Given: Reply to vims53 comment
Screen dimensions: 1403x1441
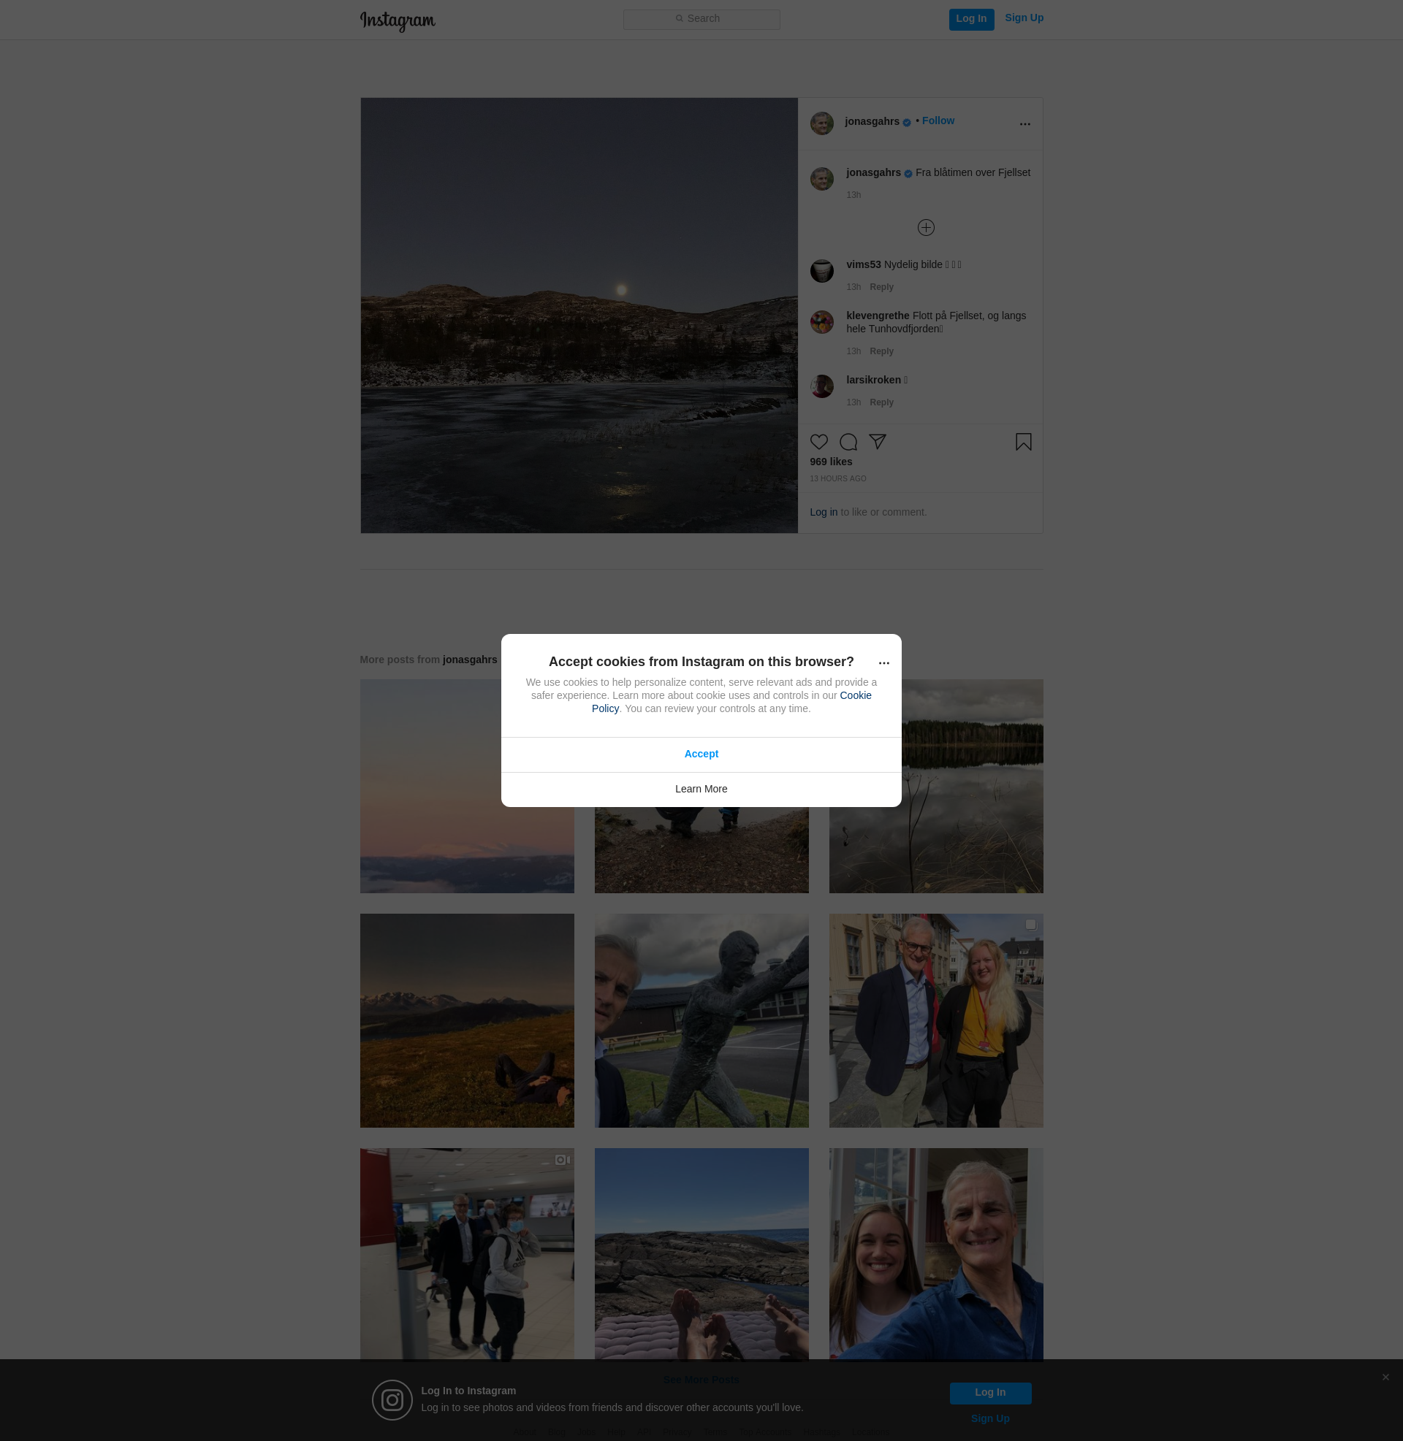Looking at the screenshot, I should click(x=881, y=287).
